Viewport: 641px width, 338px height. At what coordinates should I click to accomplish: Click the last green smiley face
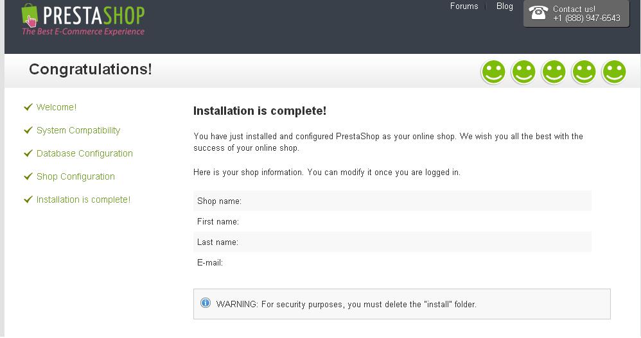[614, 72]
